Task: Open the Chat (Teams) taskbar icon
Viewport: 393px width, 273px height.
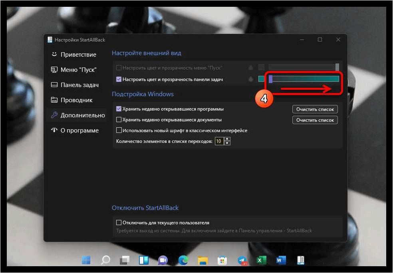Action: click(163, 261)
